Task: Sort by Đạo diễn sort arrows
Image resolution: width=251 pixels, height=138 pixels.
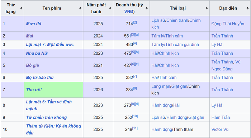Action: 248,8
